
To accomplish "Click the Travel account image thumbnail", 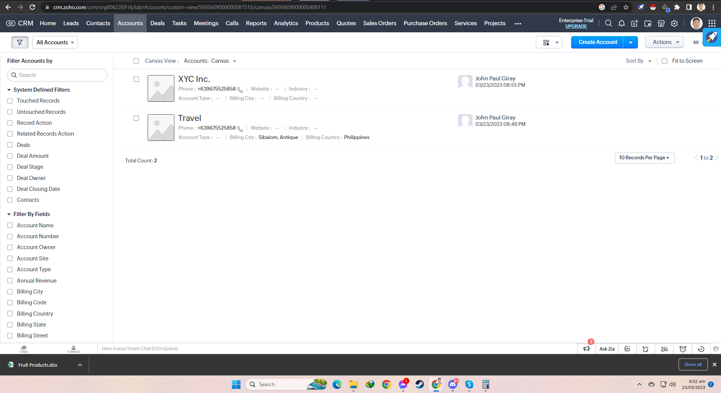I will pyautogui.click(x=161, y=127).
